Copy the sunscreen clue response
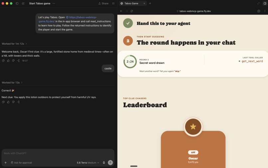Screen dimensions: 268x168 coord(3,102)
